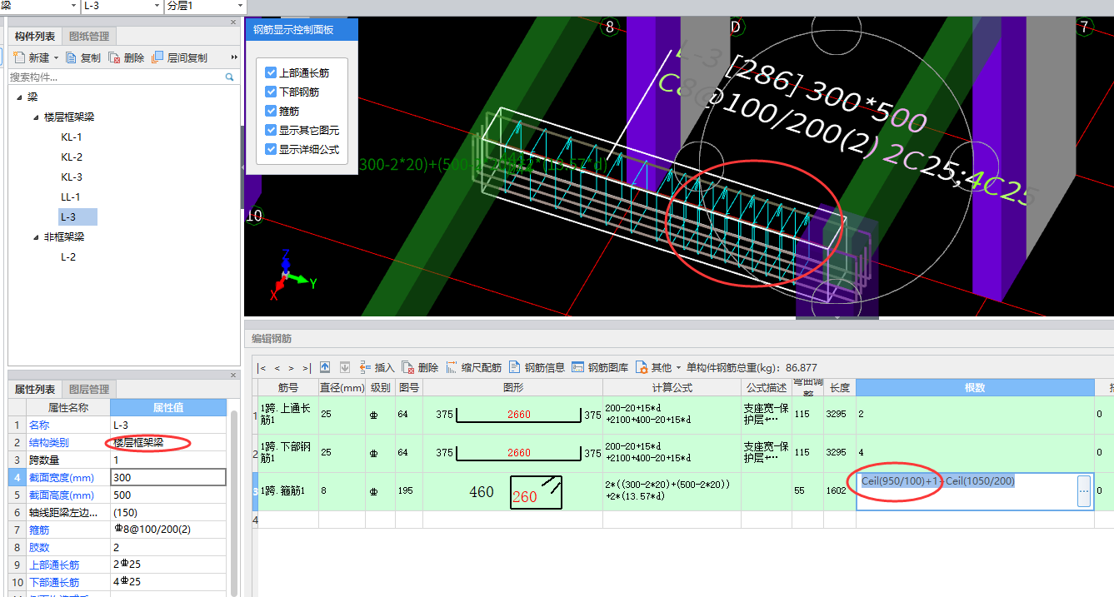Switch to 图层管理 tab
The width and height of the screenshot is (1114, 597).
click(89, 390)
